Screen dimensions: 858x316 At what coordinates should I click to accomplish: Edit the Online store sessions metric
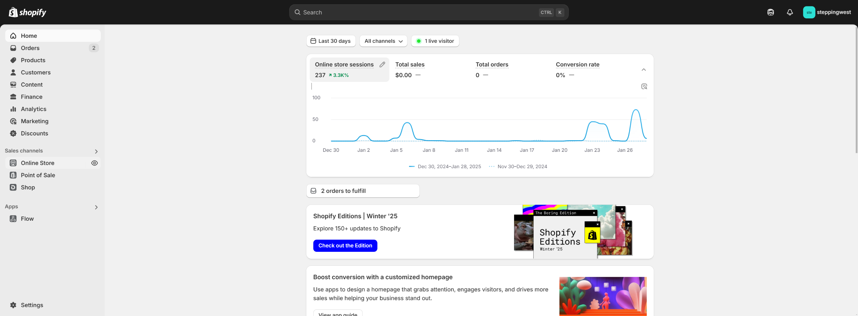coord(382,65)
